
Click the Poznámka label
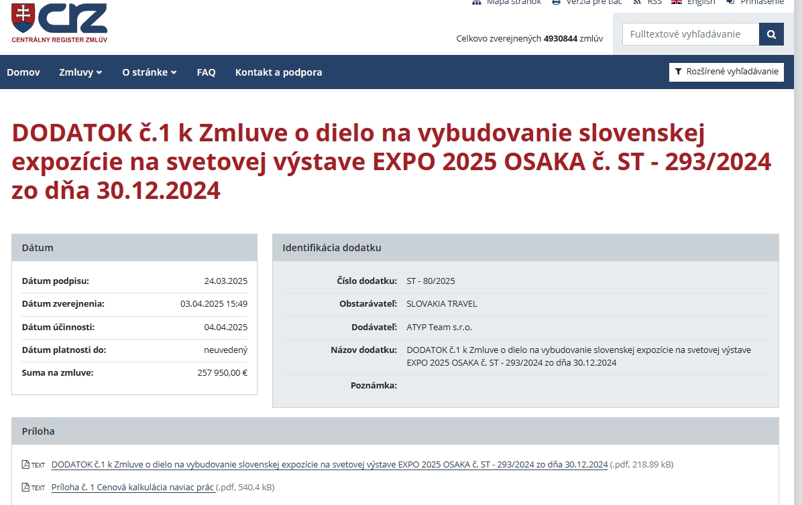pos(374,386)
